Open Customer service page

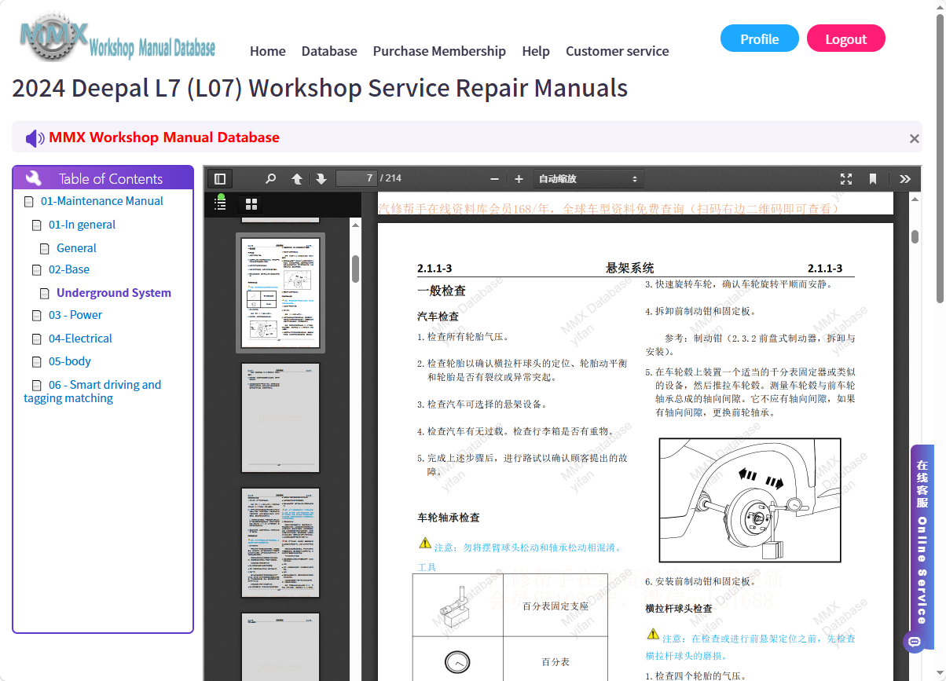[x=618, y=51]
